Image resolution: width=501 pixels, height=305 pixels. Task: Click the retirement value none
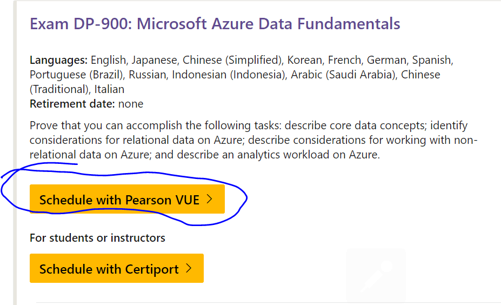(131, 104)
